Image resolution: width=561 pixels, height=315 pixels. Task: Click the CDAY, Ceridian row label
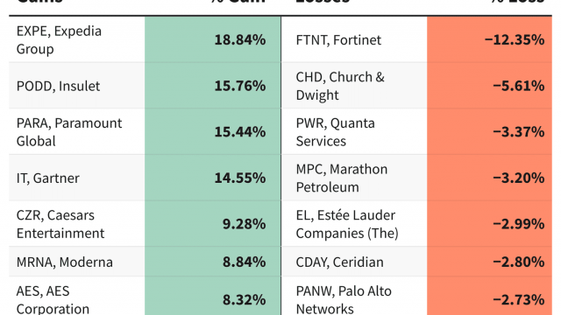pyautogui.click(x=339, y=262)
